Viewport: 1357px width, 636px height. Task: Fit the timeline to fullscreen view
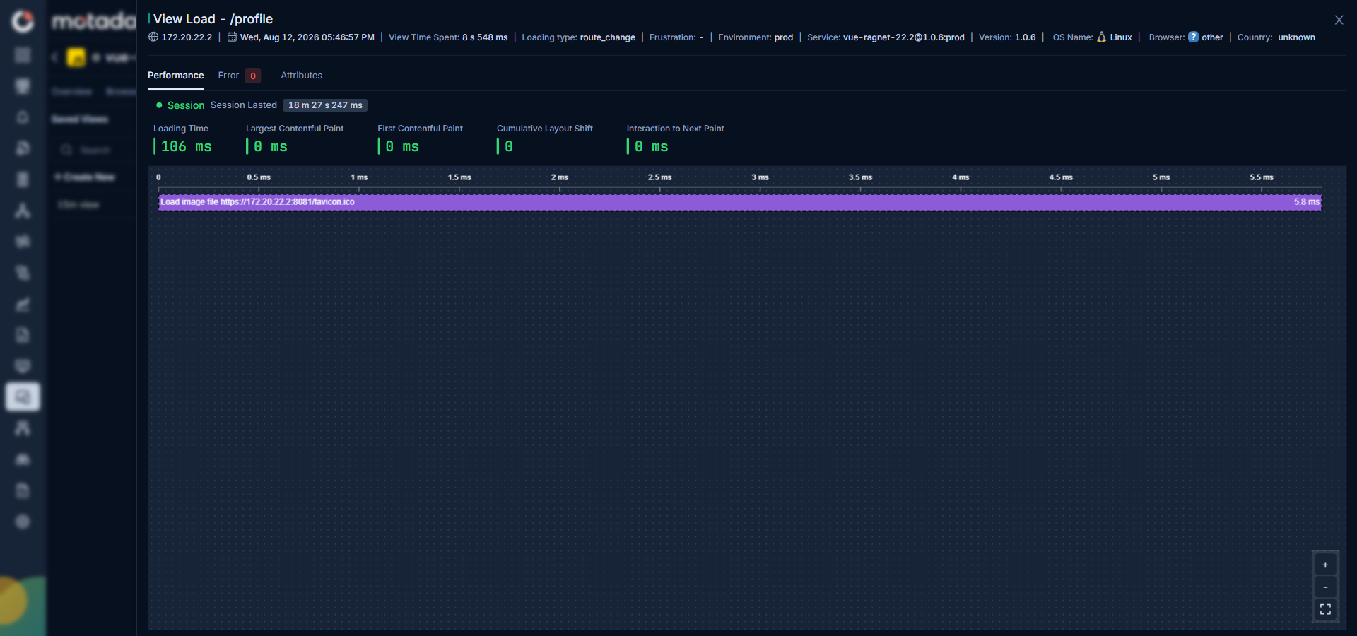click(1325, 609)
